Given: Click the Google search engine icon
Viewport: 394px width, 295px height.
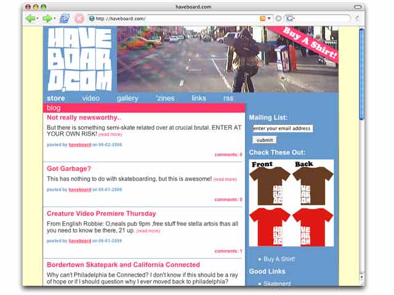Looking at the screenshot, I should (x=290, y=18).
